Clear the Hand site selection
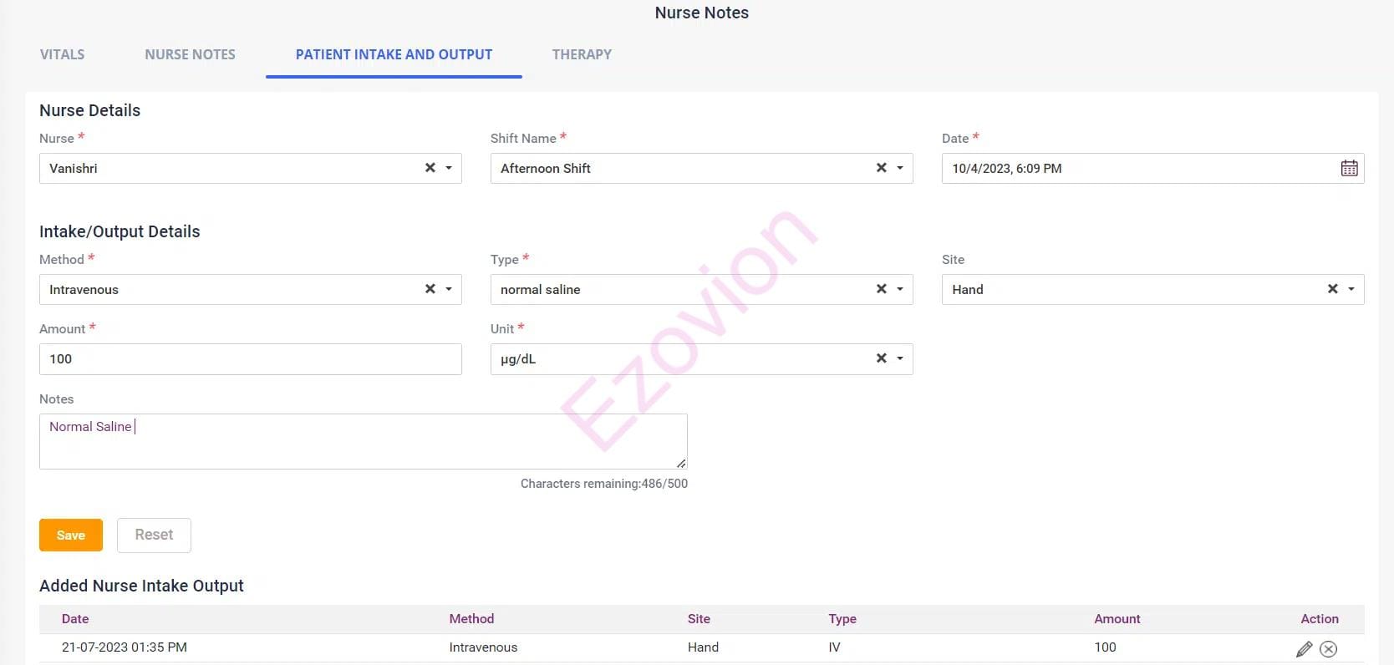Viewport: 1394px width, 665px height. (1332, 289)
